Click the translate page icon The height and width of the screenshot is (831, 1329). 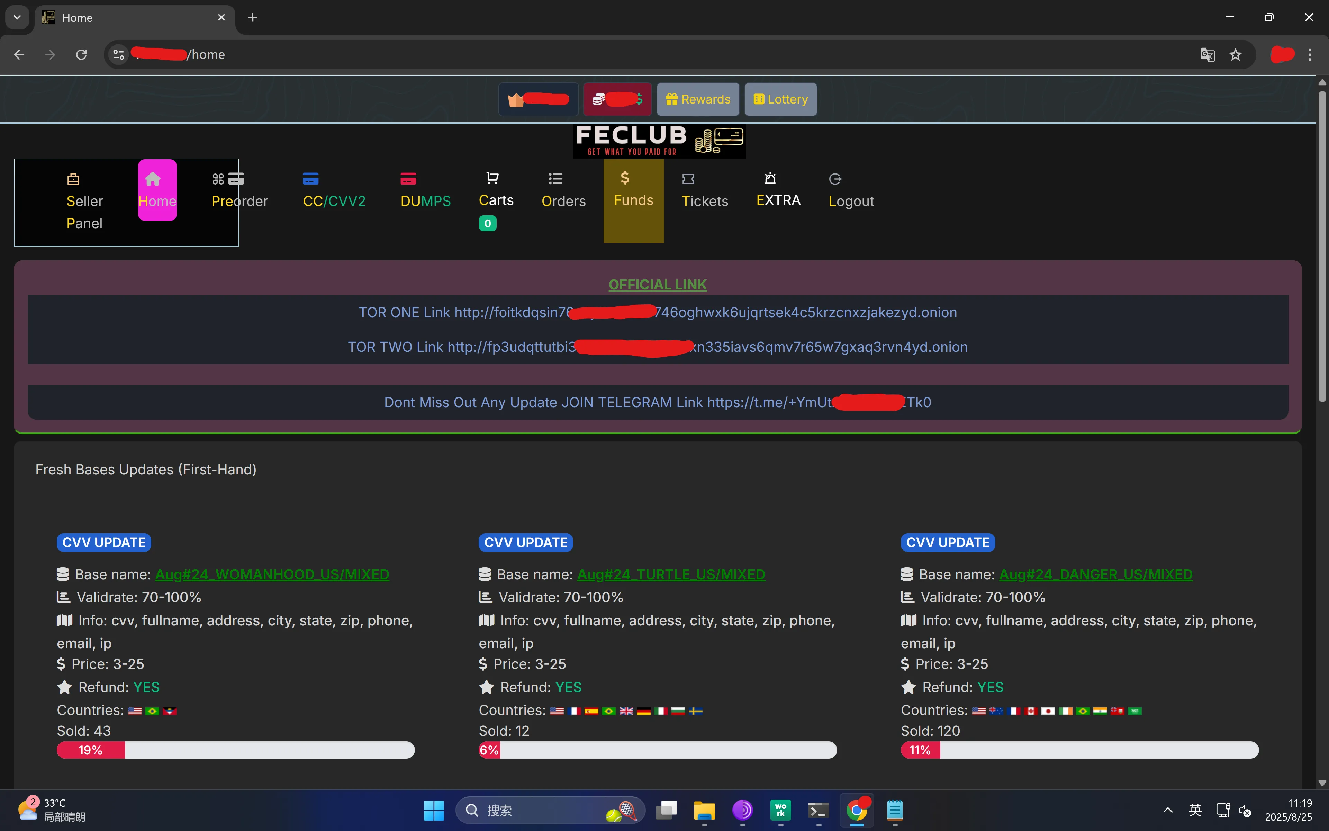[x=1207, y=54]
